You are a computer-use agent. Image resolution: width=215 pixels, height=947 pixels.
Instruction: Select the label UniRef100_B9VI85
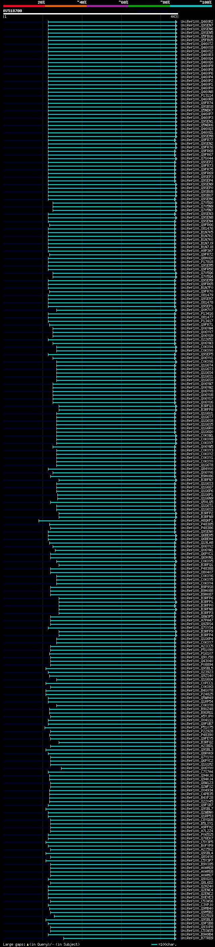coord(197,864)
